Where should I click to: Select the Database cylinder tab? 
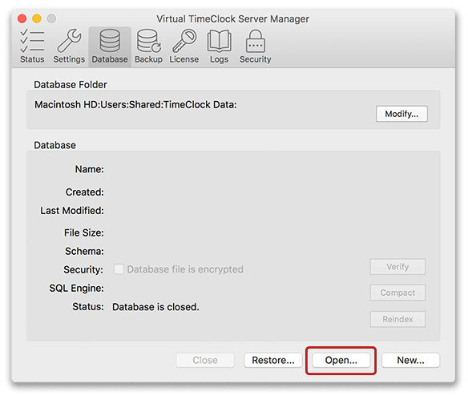click(x=110, y=46)
